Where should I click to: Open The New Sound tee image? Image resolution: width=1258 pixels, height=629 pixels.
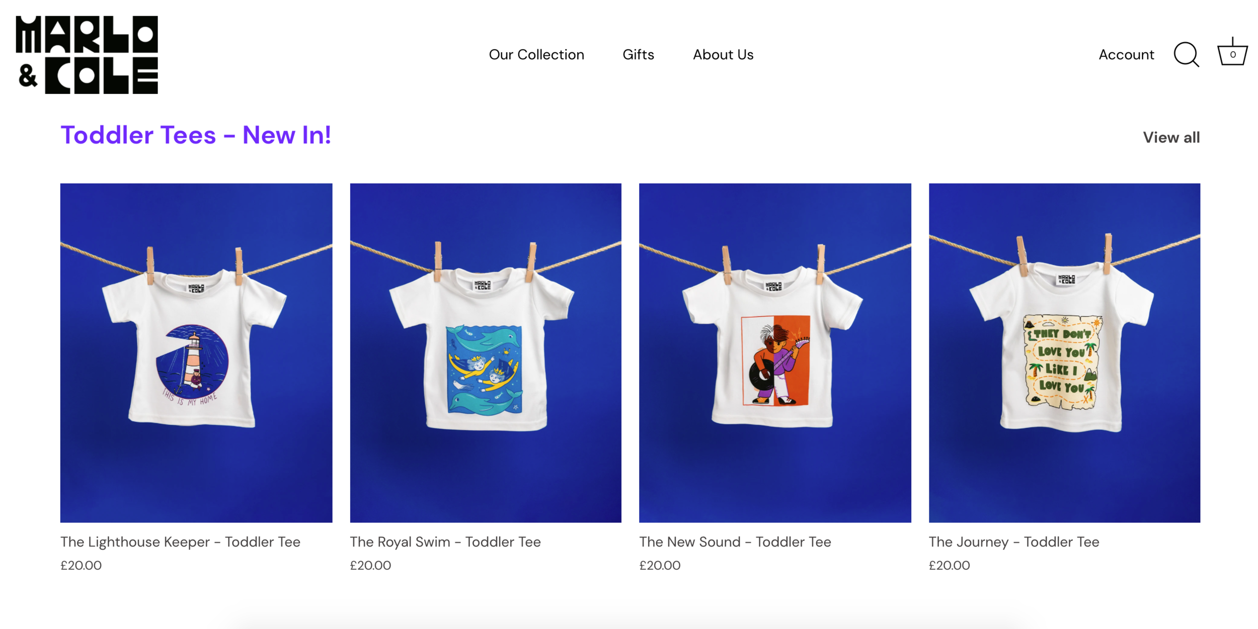pyautogui.click(x=775, y=352)
